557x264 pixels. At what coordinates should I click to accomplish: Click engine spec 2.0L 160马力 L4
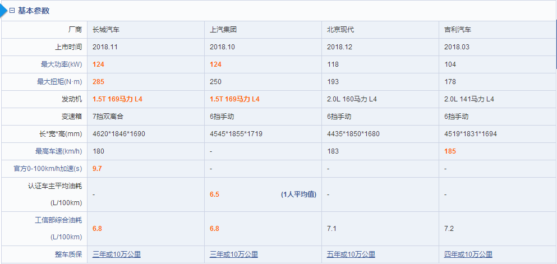pos(352,99)
